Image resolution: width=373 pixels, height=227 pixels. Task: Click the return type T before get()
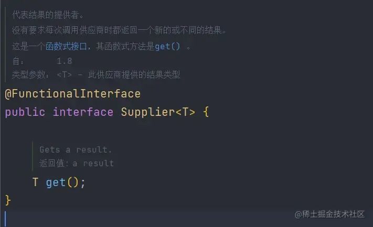pos(35,182)
